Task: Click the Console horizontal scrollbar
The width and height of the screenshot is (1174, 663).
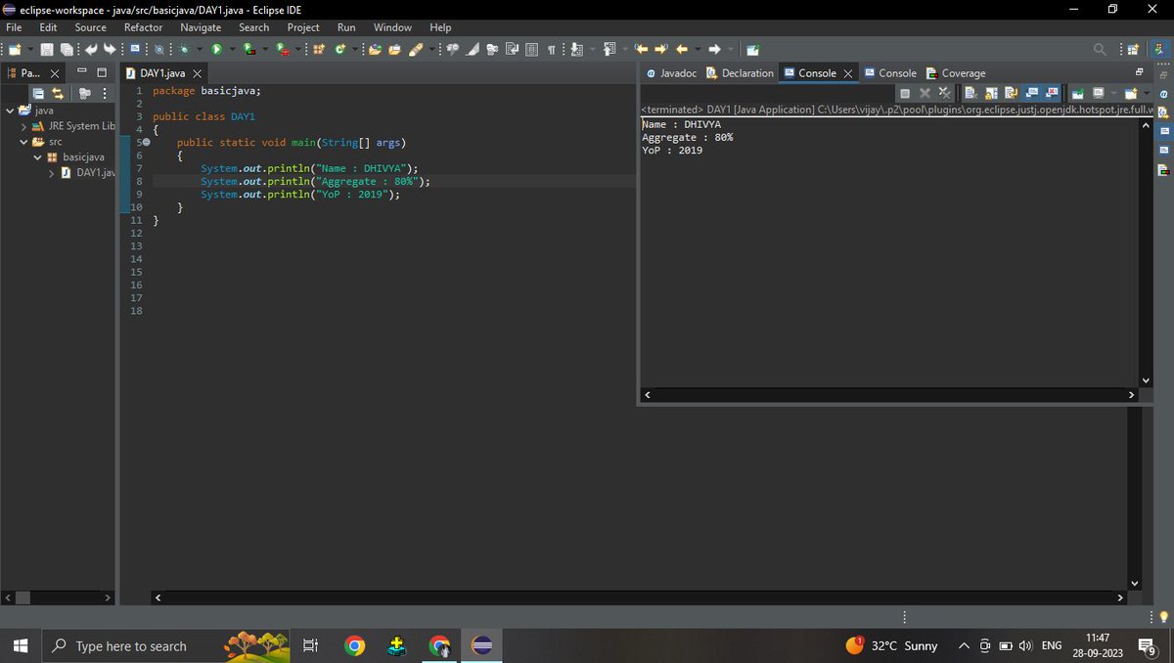Action: click(889, 395)
